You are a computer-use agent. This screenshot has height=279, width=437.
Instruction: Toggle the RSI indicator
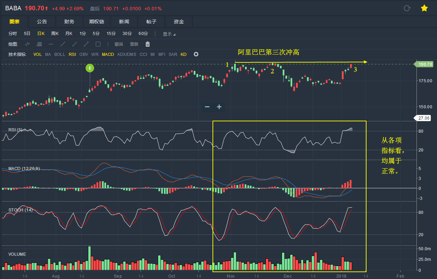(x=73, y=54)
